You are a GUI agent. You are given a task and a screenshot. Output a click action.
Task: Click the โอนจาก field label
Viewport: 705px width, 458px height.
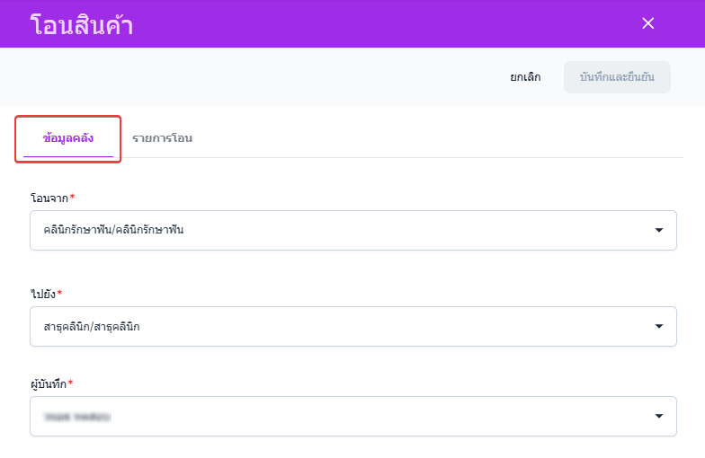point(49,198)
